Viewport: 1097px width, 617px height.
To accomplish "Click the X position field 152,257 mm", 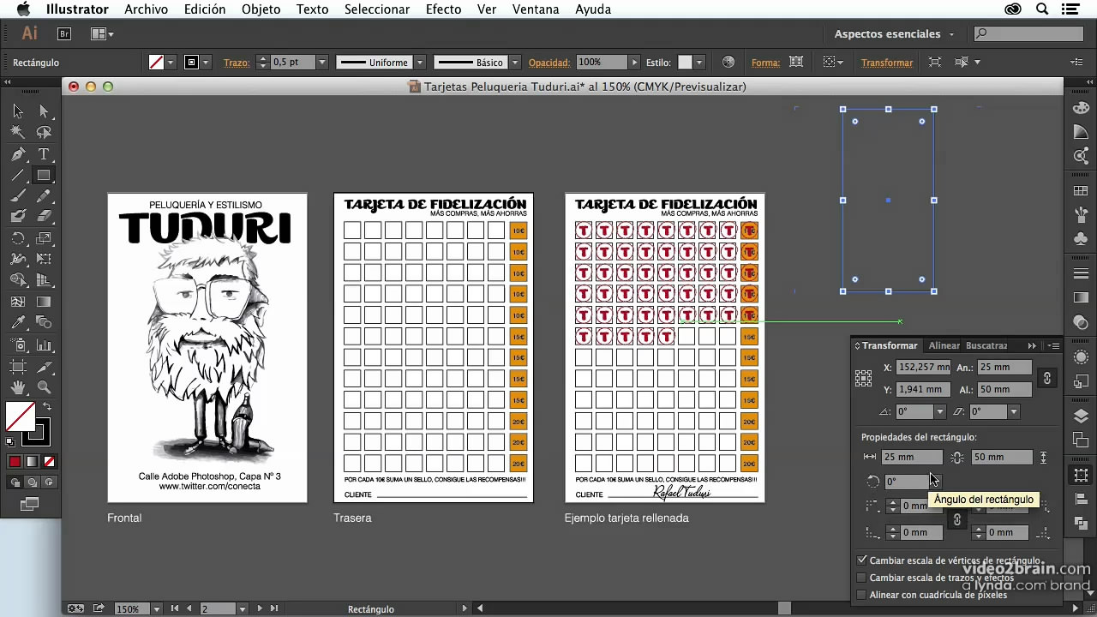I will [x=923, y=367].
